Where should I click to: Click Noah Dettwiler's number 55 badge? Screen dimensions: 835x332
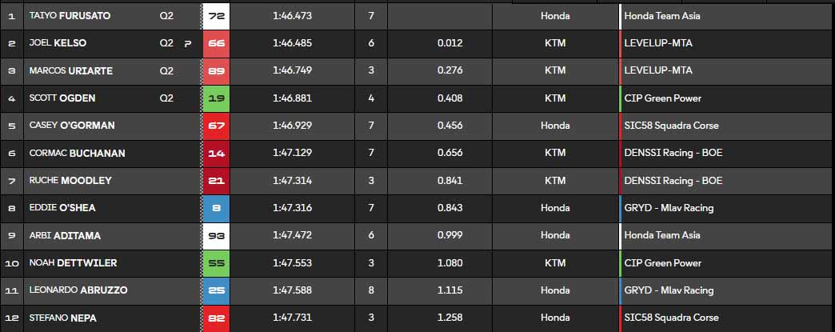click(216, 263)
